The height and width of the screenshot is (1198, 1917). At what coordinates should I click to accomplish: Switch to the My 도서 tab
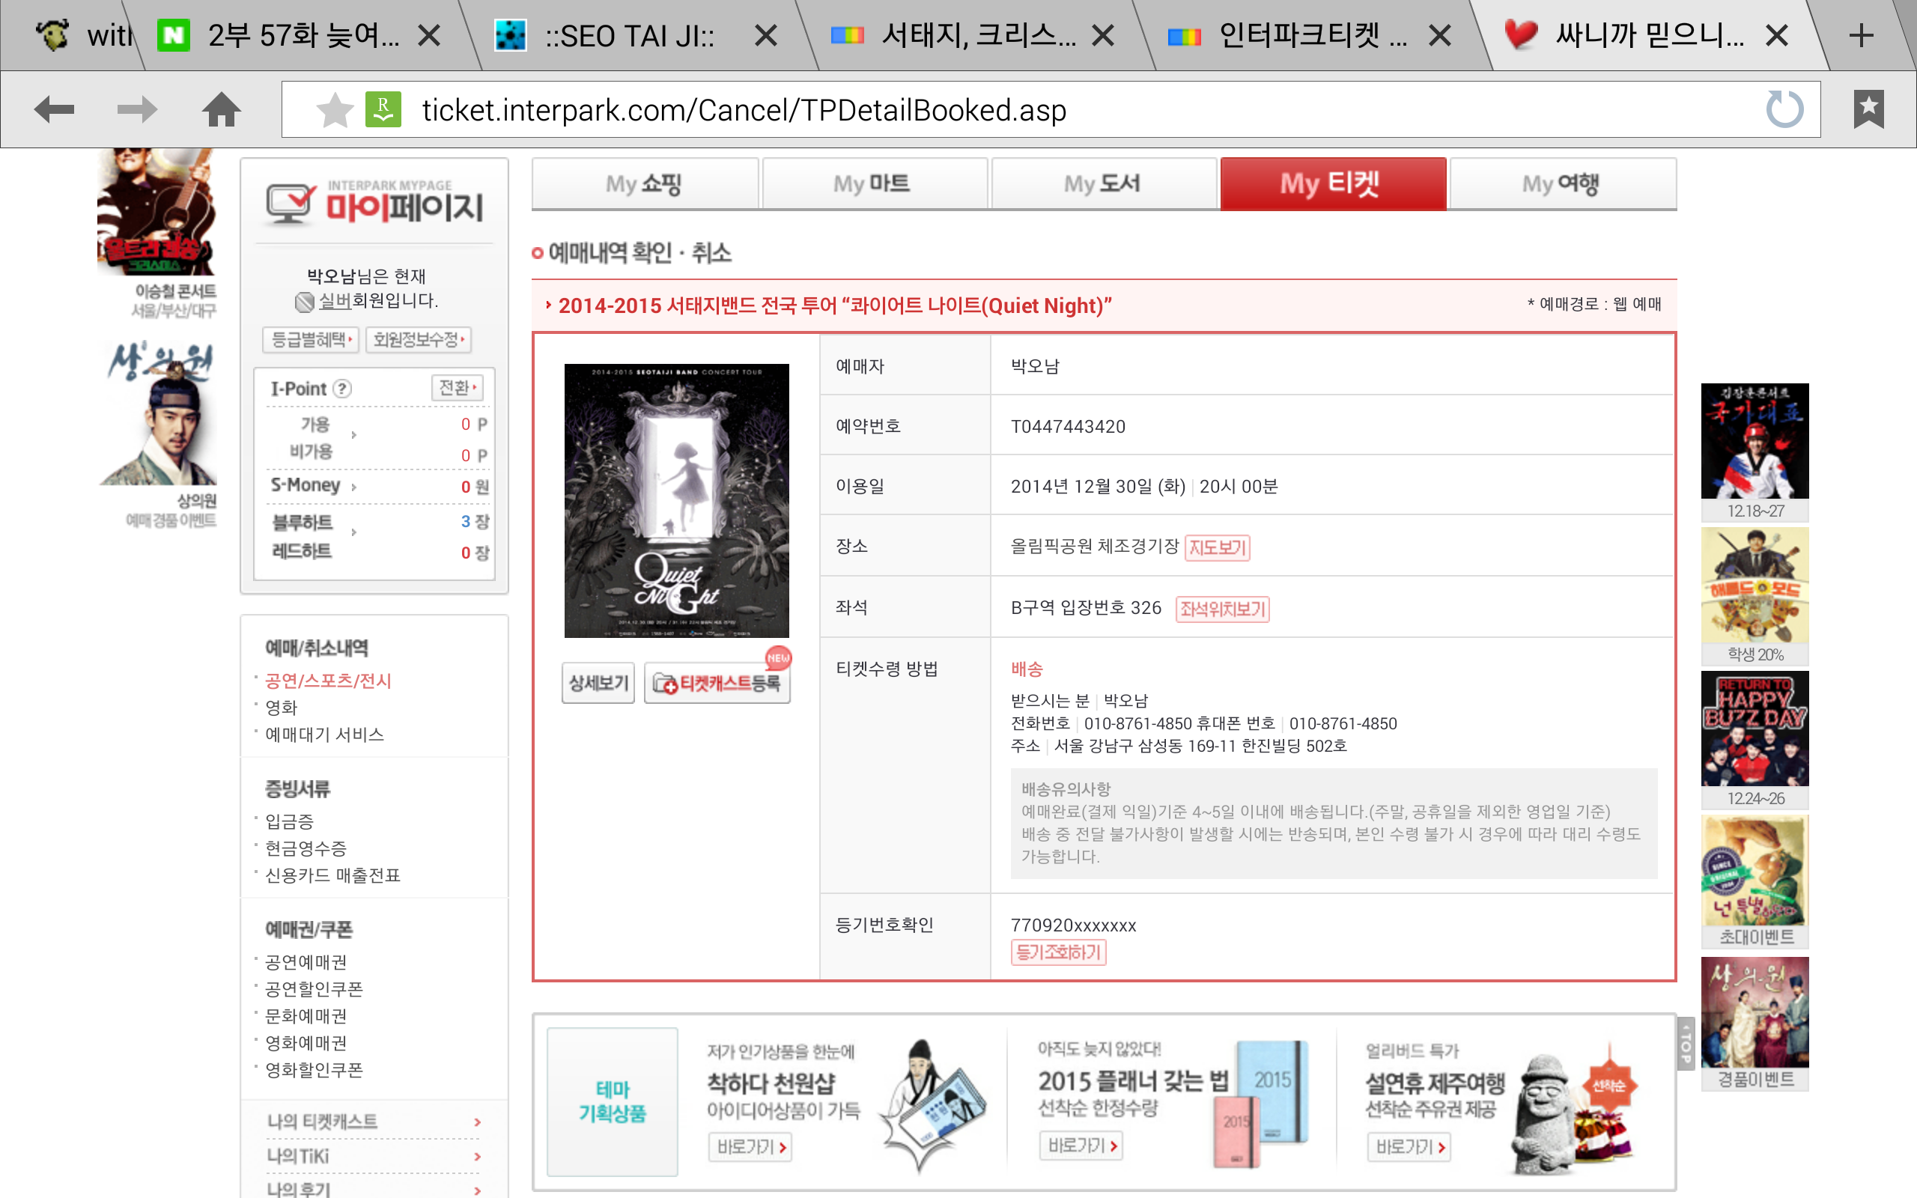(1103, 184)
